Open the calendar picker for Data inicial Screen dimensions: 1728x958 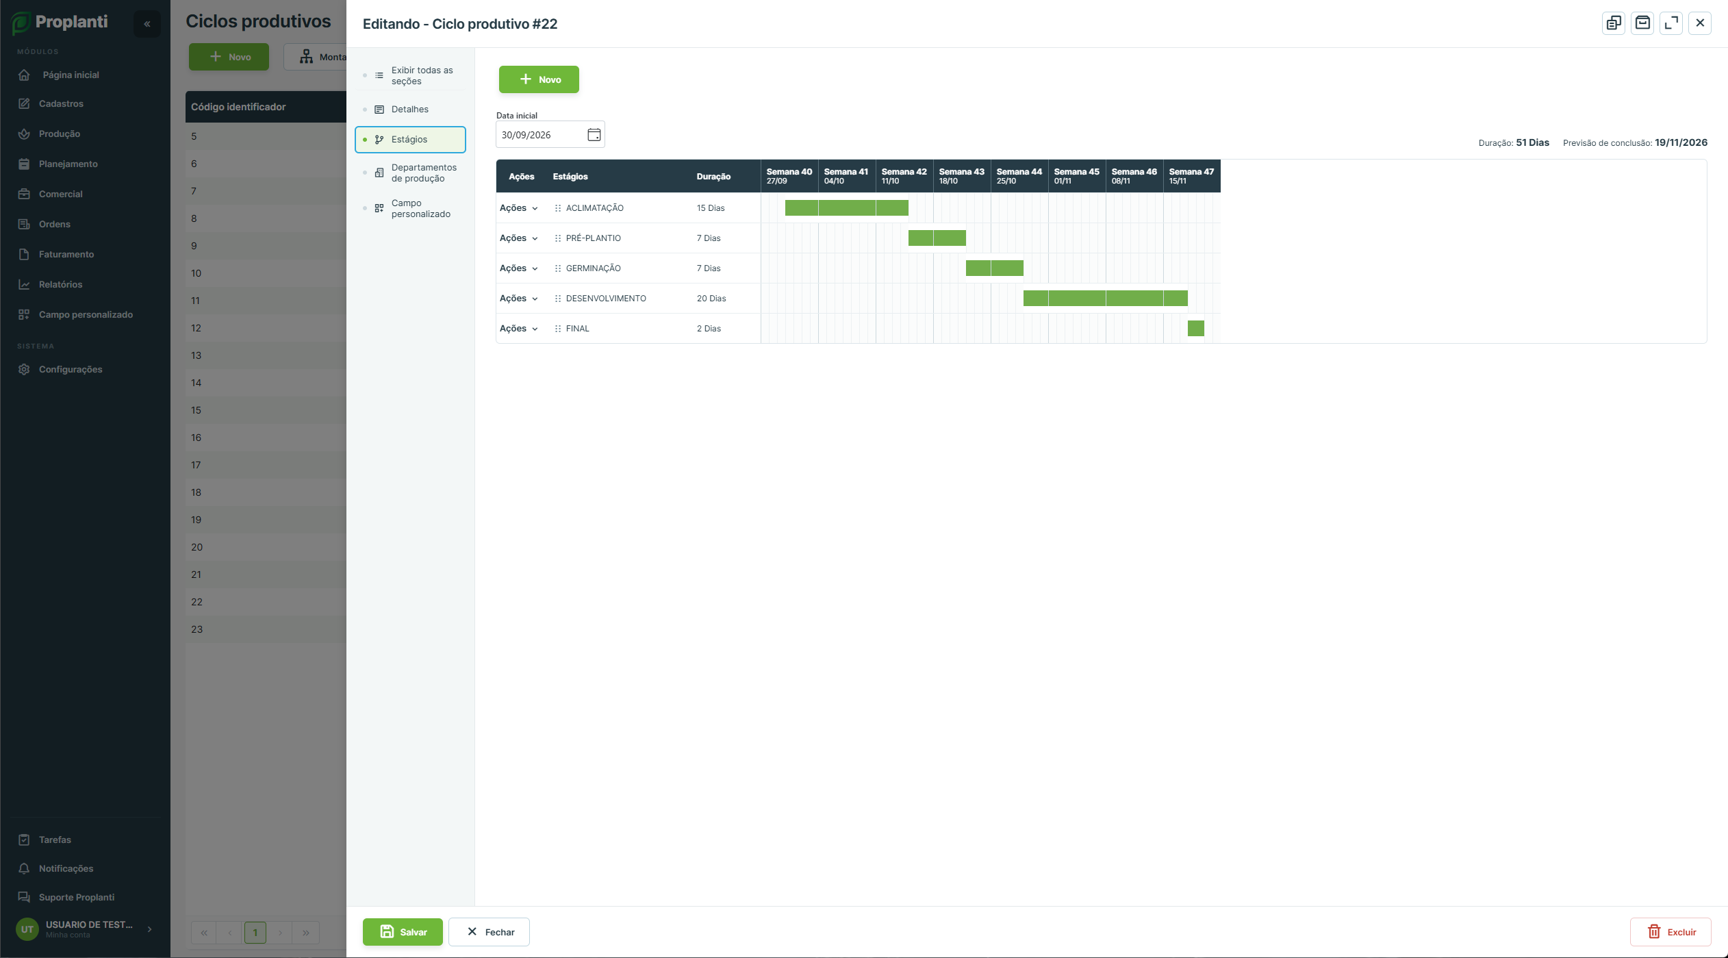pyautogui.click(x=594, y=135)
